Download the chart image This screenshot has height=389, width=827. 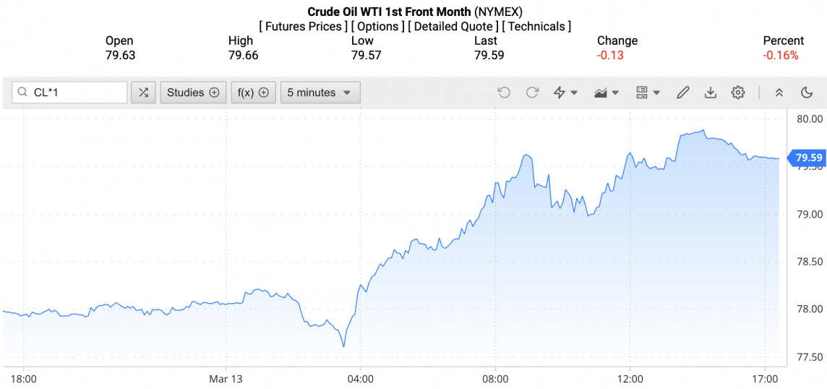pyautogui.click(x=711, y=93)
